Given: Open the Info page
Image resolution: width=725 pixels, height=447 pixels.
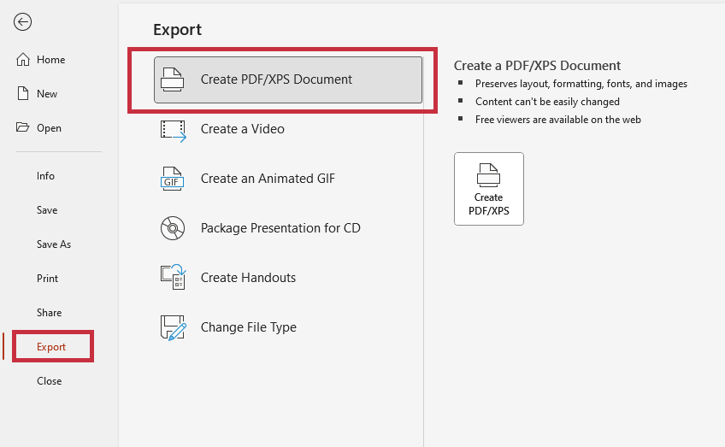Looking at the screenshot, I should [x=45, y=176].
